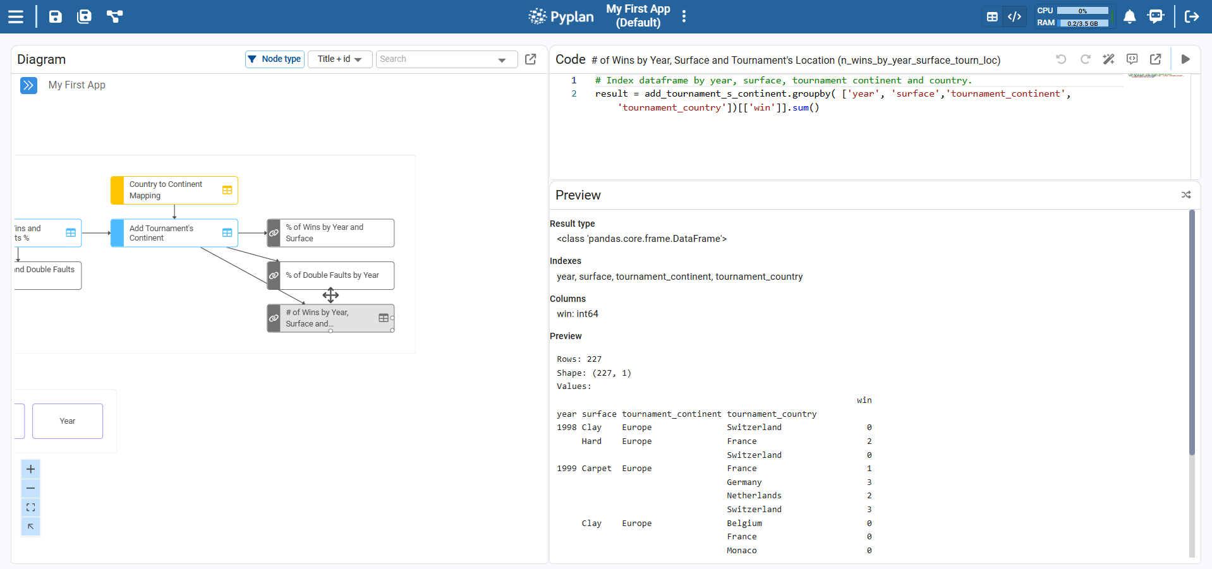The height and width of the screenshot is (569, 1212).
Task: Expand the diagram navigation chevron
Action: click(x=28, y=85)
